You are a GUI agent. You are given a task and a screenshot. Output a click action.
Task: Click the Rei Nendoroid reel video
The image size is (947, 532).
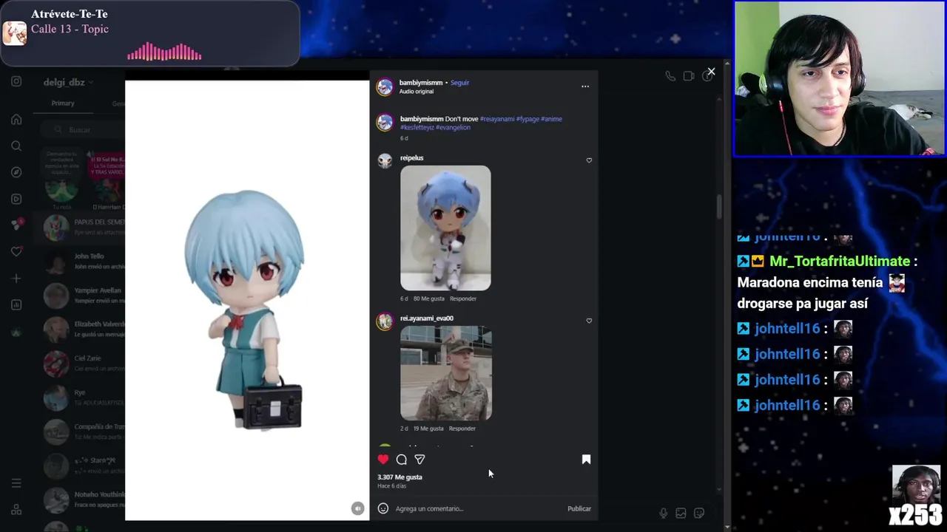coord(247,300)
